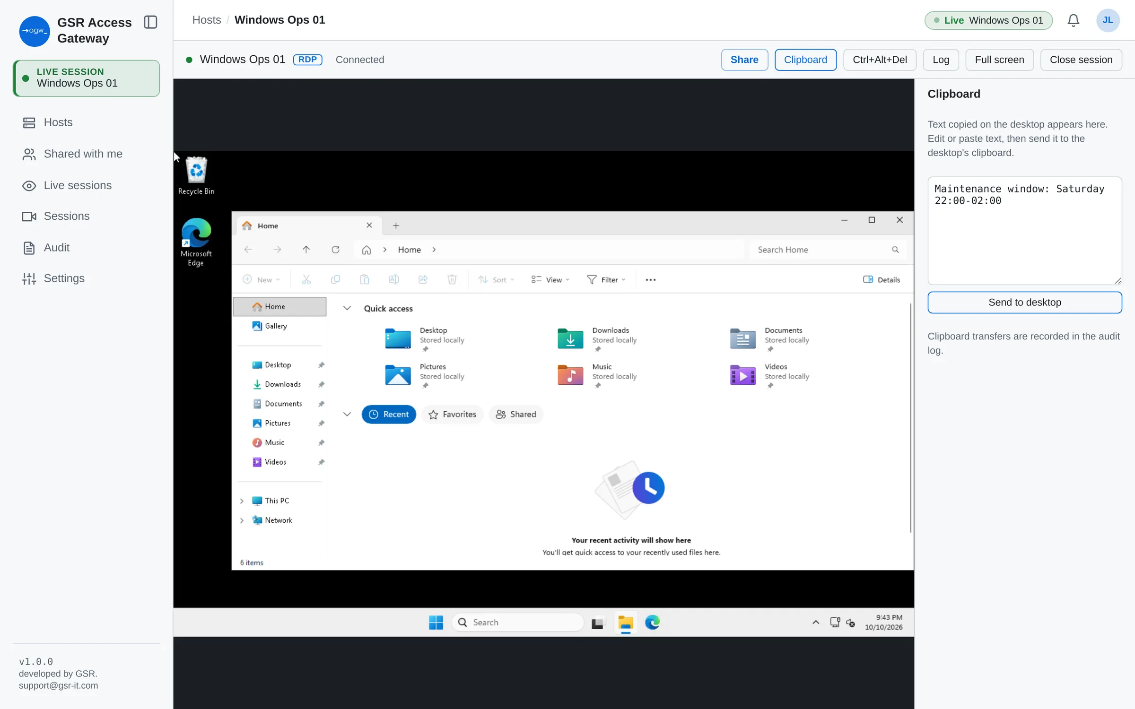1135x709 pixels.
Task: Open the View dropdown
Action: pos(550,280)
